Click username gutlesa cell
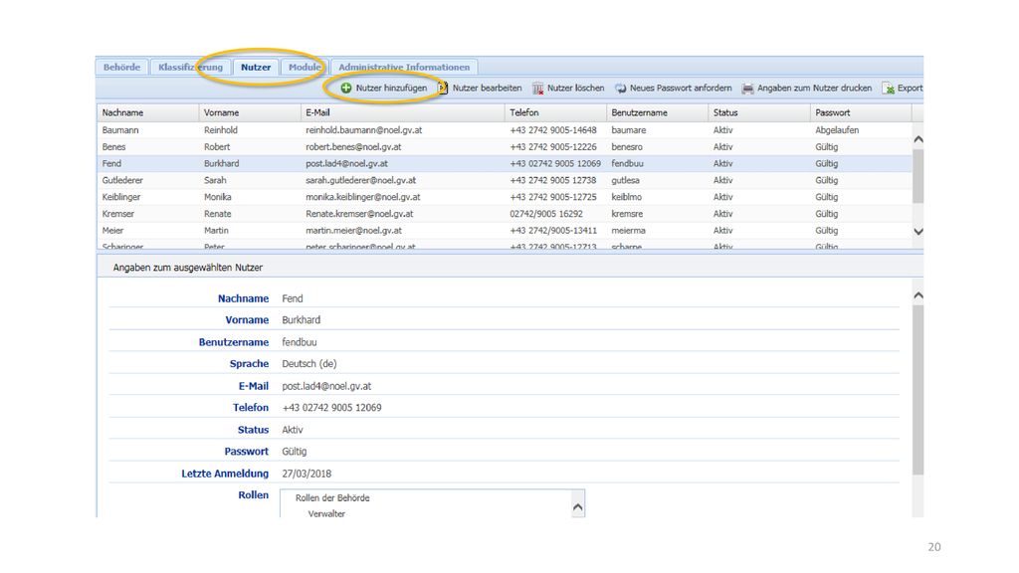 pos(625,180)
